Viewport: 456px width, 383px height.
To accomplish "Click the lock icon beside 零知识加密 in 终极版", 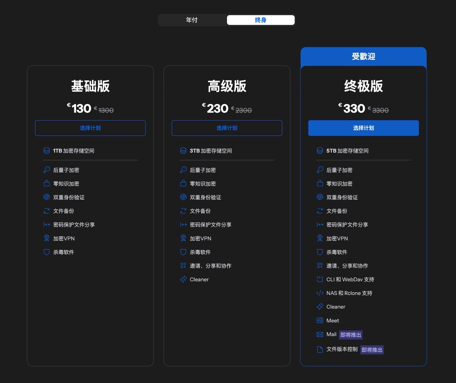I will (320, 183).
